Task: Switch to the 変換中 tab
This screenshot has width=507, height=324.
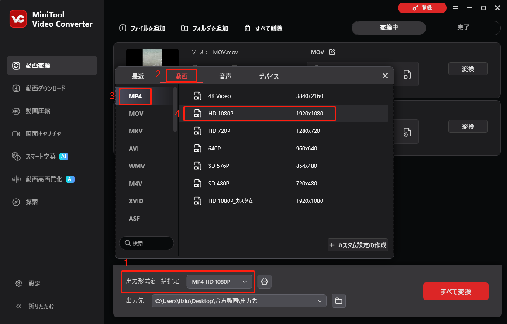Action: click(x=389, y=28)
